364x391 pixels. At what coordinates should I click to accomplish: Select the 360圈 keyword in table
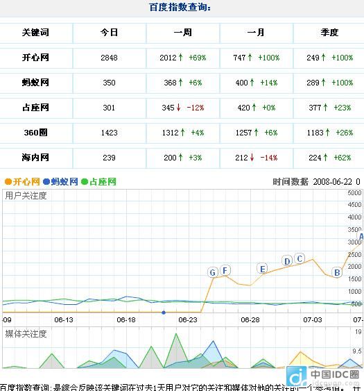point(35,133)
